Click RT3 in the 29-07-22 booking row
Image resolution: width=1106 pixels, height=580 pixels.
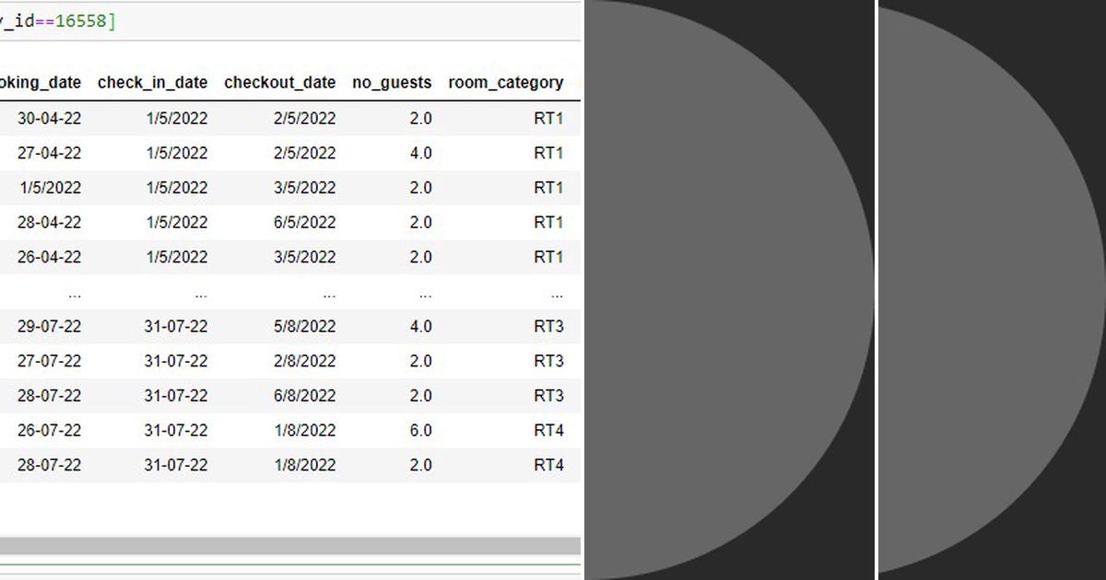[x=548, y=326]
